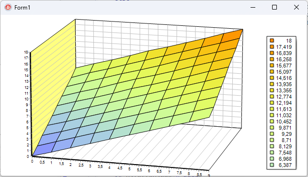Click the legend swatch next to 15,097

click(x=272, y=72)
